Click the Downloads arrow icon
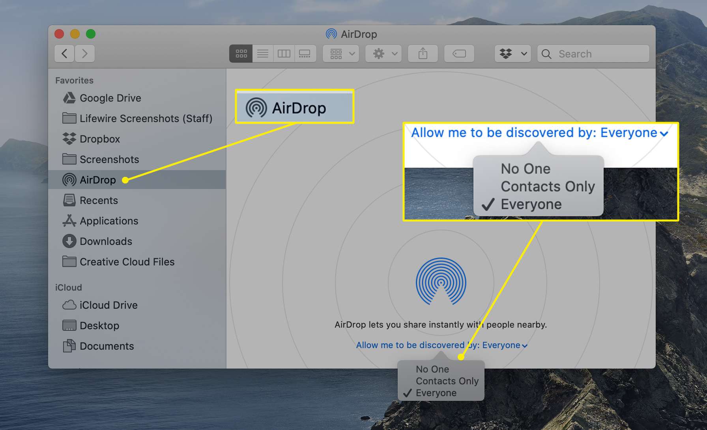Viewport: 707px width, 430px height. tap(69, 241)
